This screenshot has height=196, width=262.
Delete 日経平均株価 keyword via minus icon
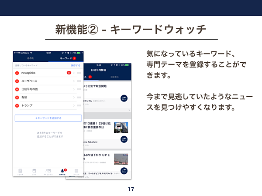click(x=17, y=89)
